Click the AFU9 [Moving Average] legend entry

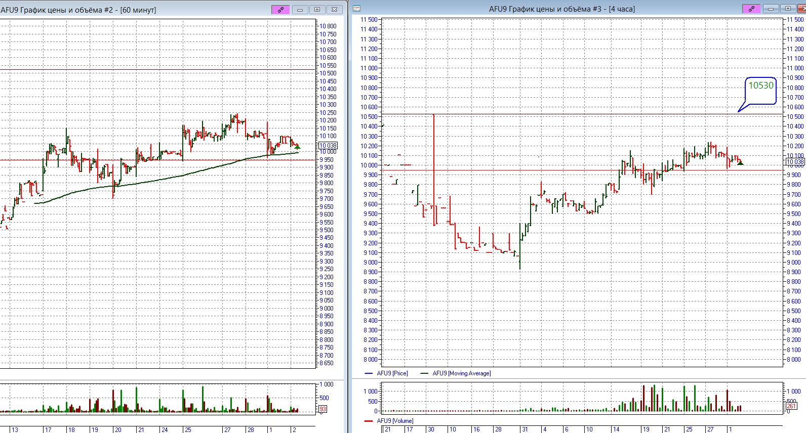pyautogui.click(x=461, y=373)
